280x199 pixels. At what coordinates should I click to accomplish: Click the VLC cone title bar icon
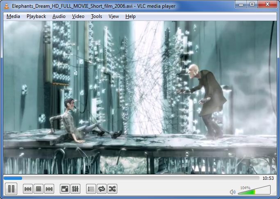coord(7,6)
